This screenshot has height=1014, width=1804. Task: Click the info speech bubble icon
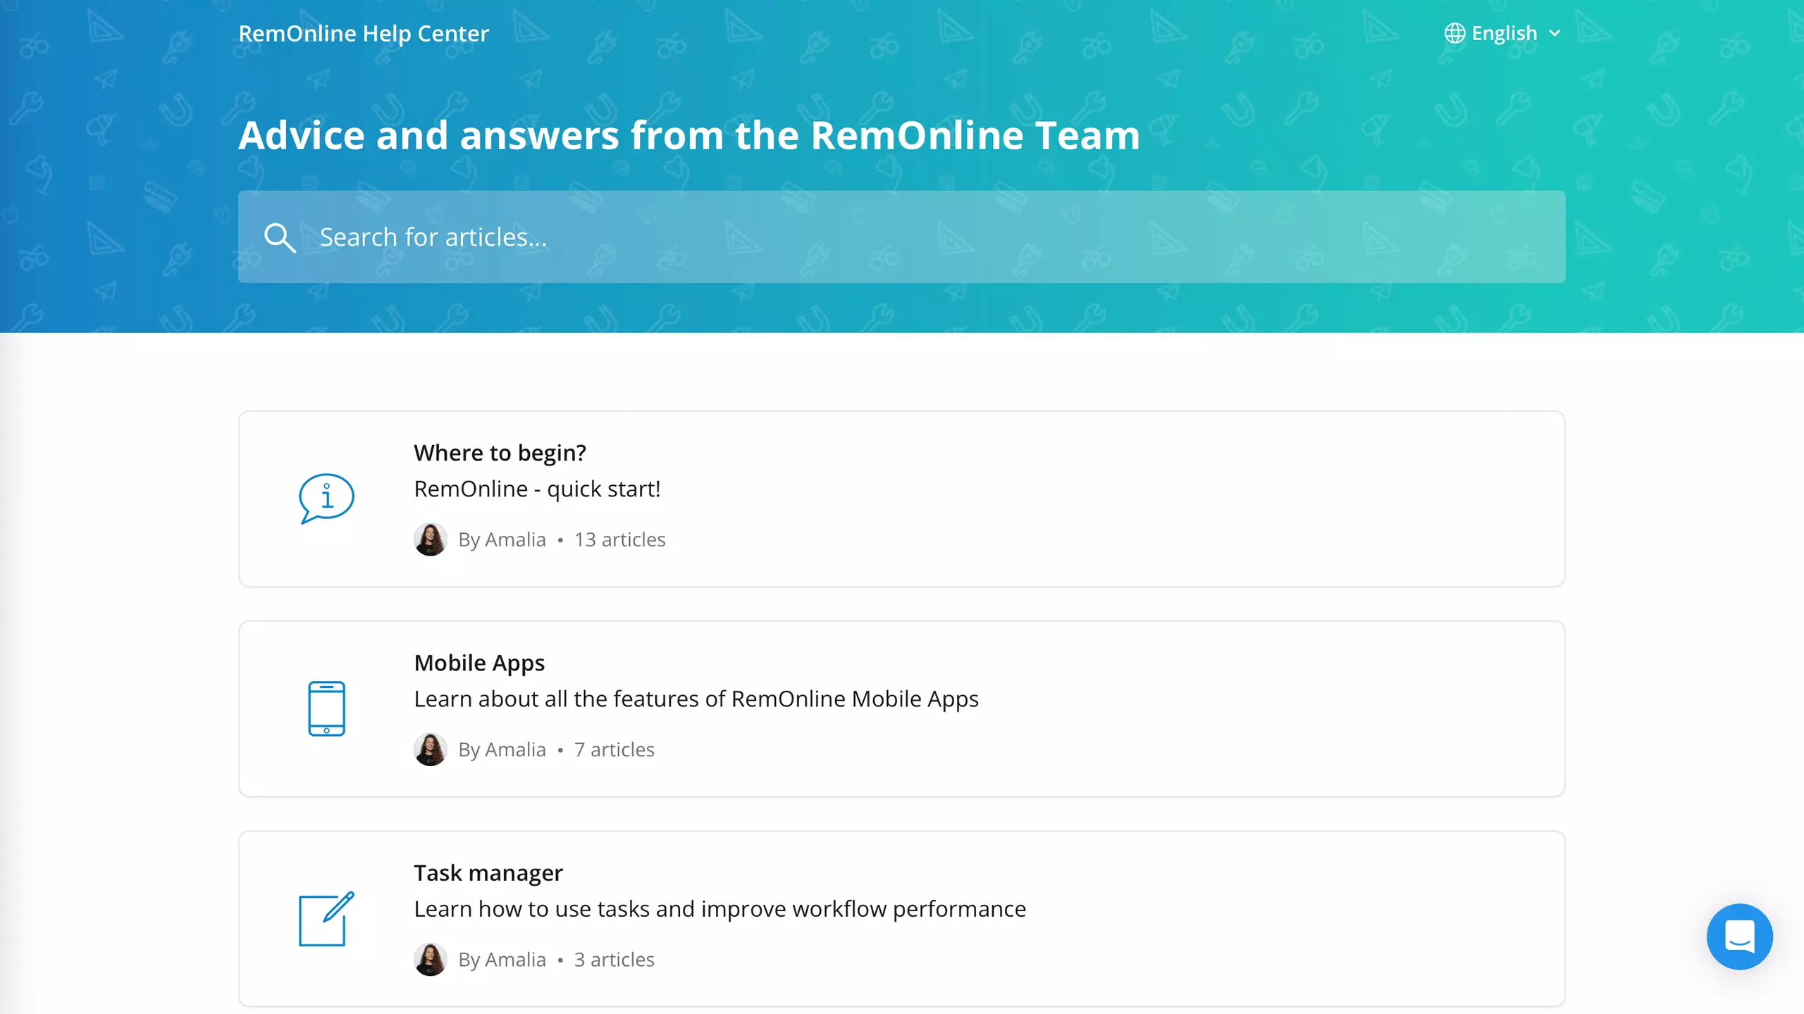pos(326,499)
